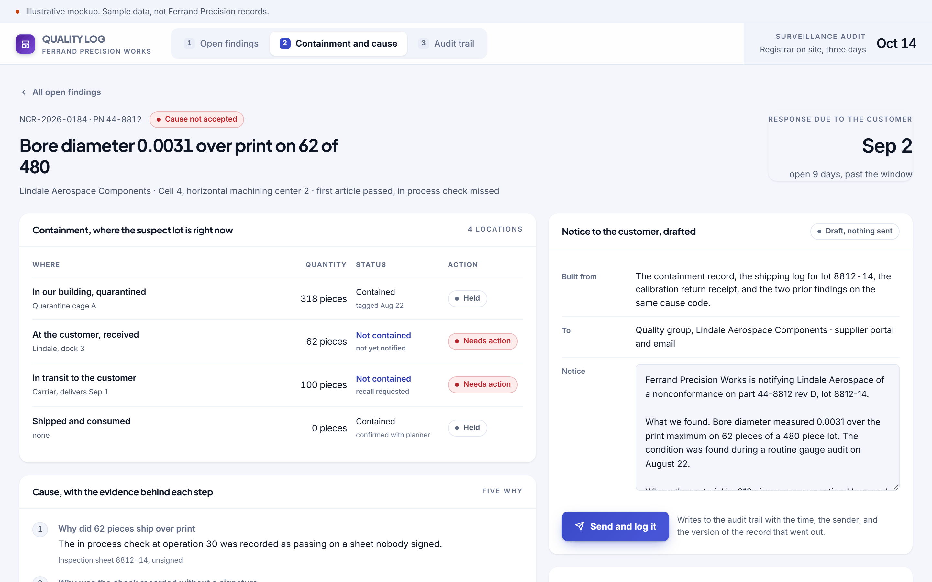
Task: Click Not contained status, not yet notified
Action: point(383,335)
